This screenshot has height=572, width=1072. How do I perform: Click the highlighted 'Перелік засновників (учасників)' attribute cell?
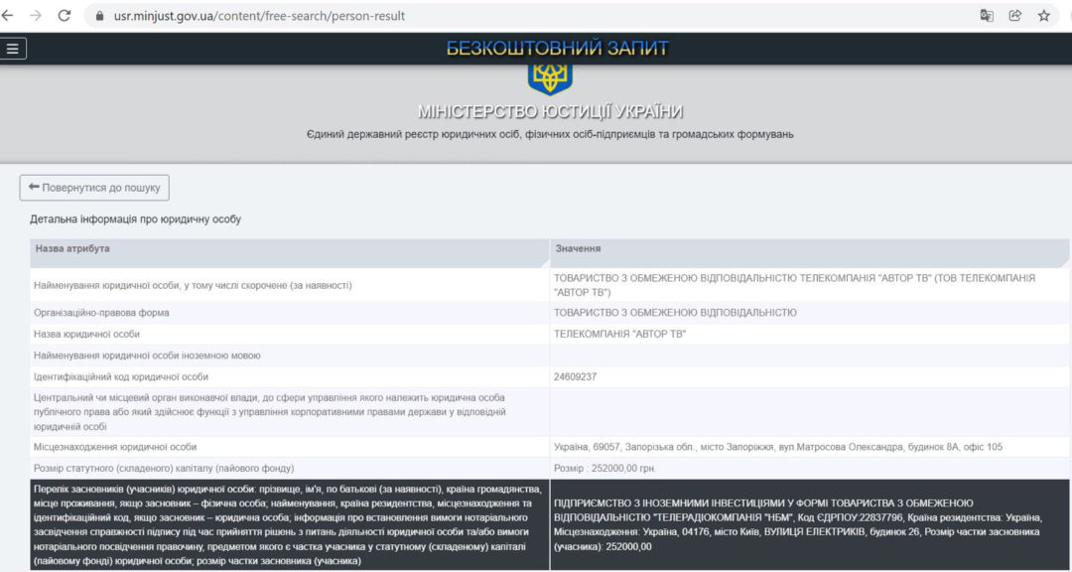(290, 524)
